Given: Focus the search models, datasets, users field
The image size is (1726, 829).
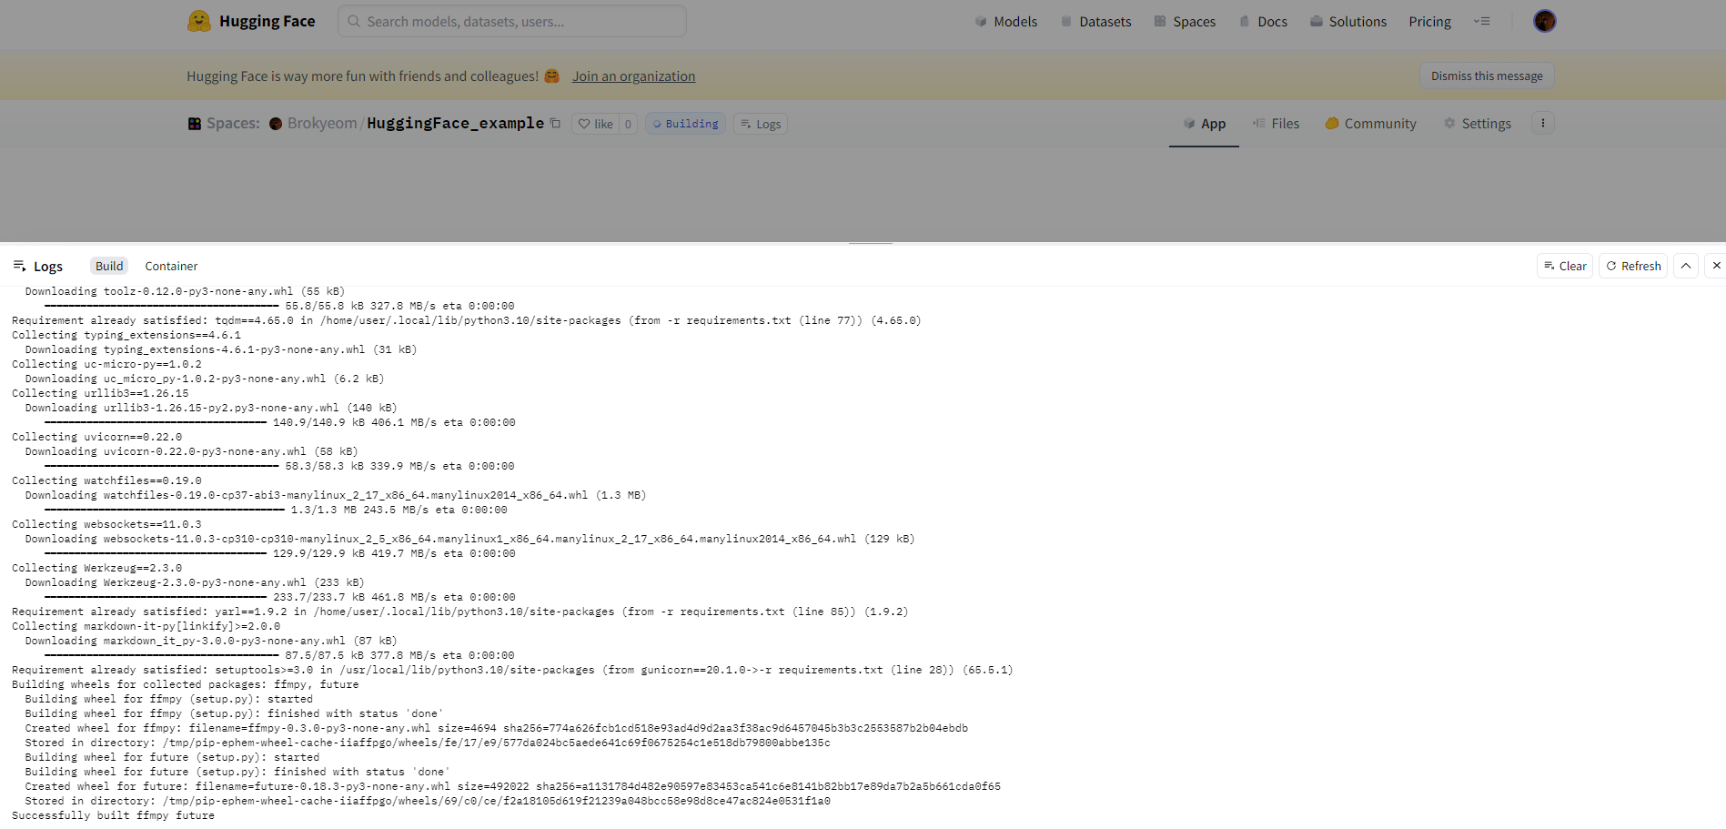Looking at the screenshot, I should pos(512,21).
